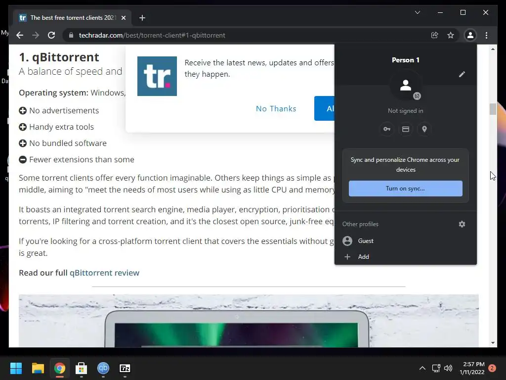Open qBittorrent from the taskbar
The width and height of the screenshot is (506, 380).
tap(103, 368)
